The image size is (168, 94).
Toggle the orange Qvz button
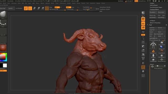[143, 35]
